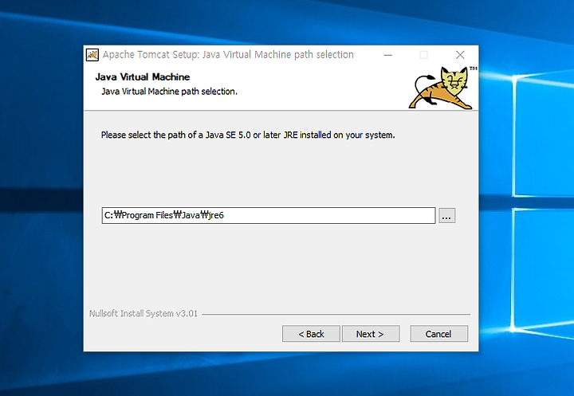Click the 'Please select the path' instruction text
This screenshot has width=574, height=396.
(x=248, y=135)
